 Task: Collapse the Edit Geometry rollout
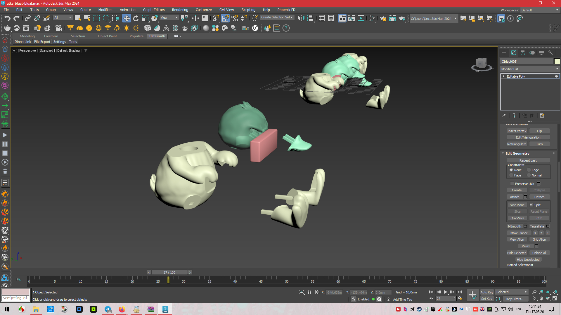503,153
